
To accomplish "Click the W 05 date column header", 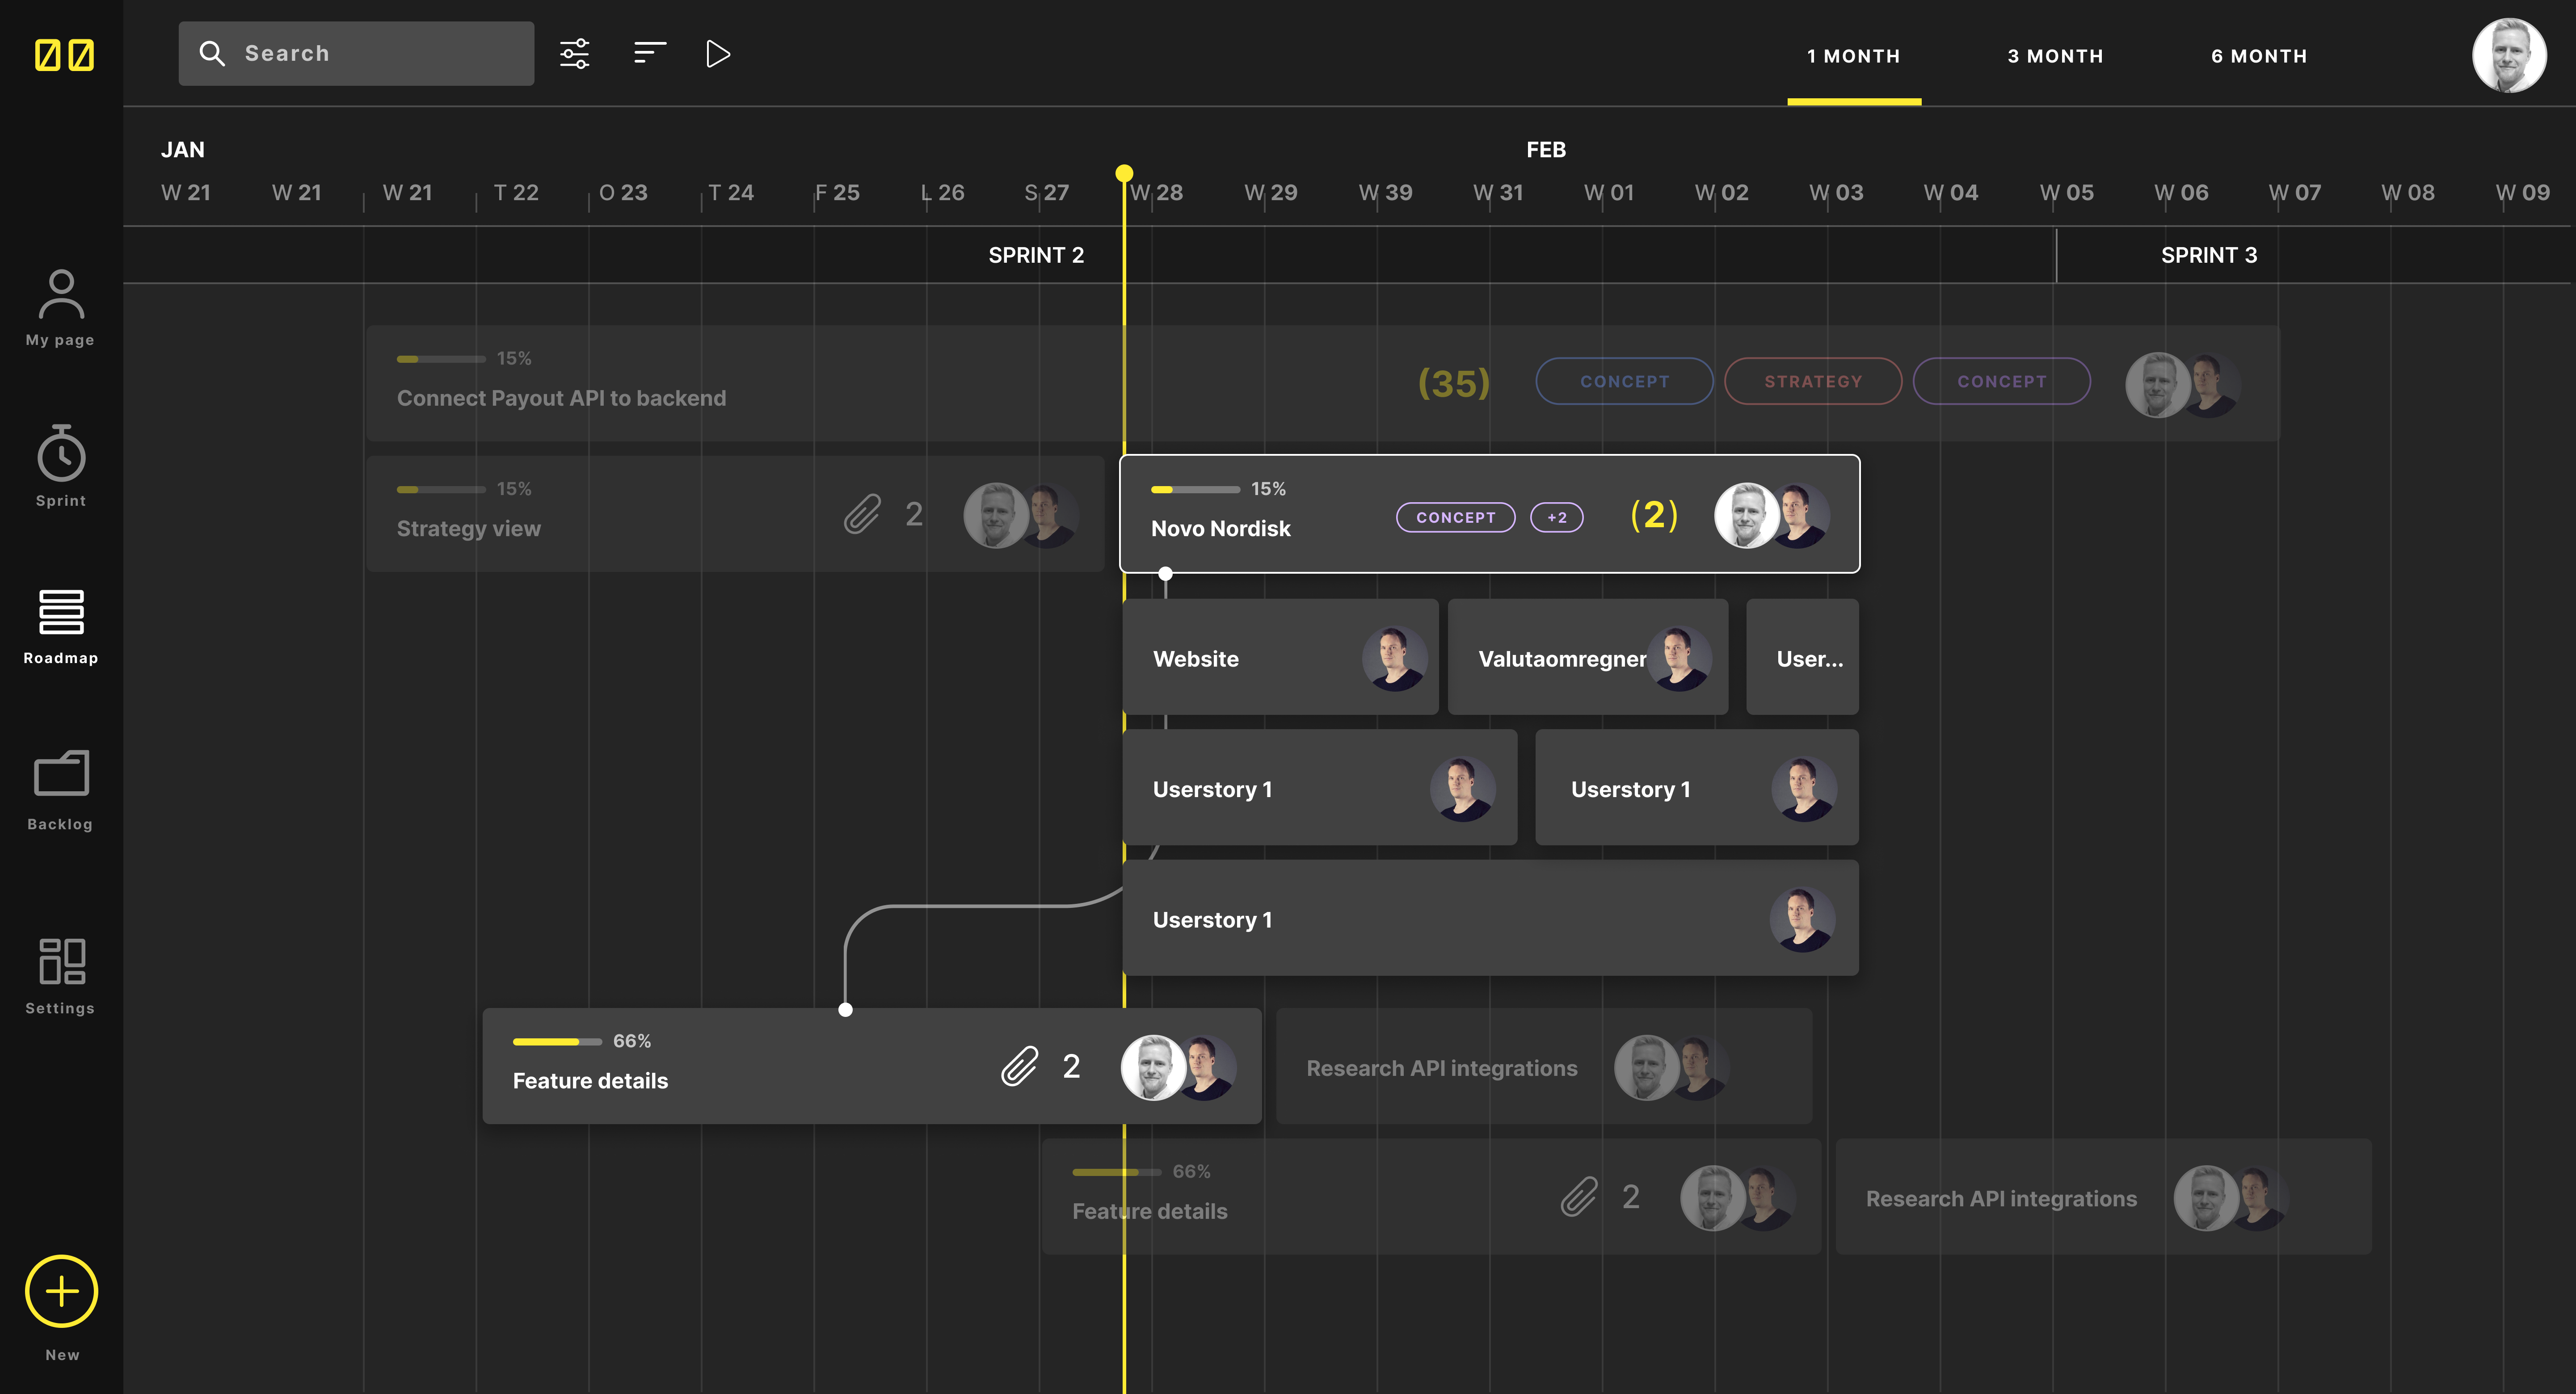I will pyautogui.click(x=2066, y=192).
